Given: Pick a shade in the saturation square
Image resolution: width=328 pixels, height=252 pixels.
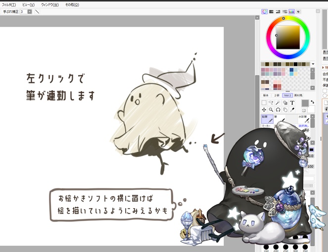Looking at the screenshot, I should [288, 37].
